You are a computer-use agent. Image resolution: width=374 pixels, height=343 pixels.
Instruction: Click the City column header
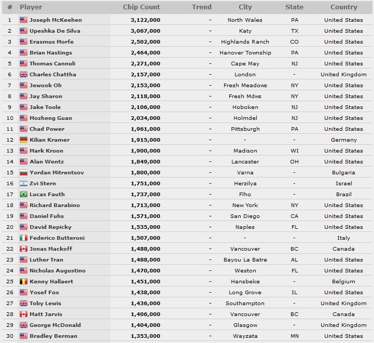(245, 7)
